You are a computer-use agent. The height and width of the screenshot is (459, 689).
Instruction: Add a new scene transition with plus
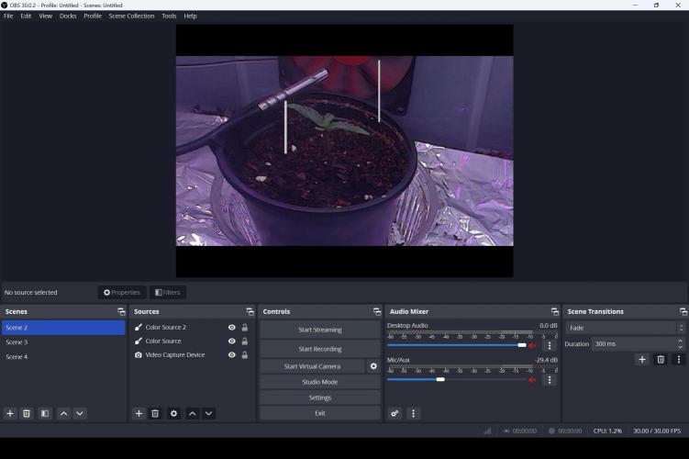click(x=642, y=360)
